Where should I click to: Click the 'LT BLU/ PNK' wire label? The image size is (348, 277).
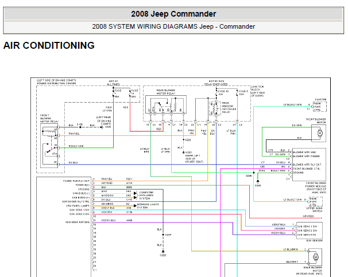pos(231,132)
